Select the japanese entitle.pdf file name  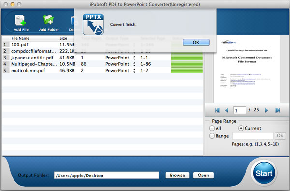[32, 58]
